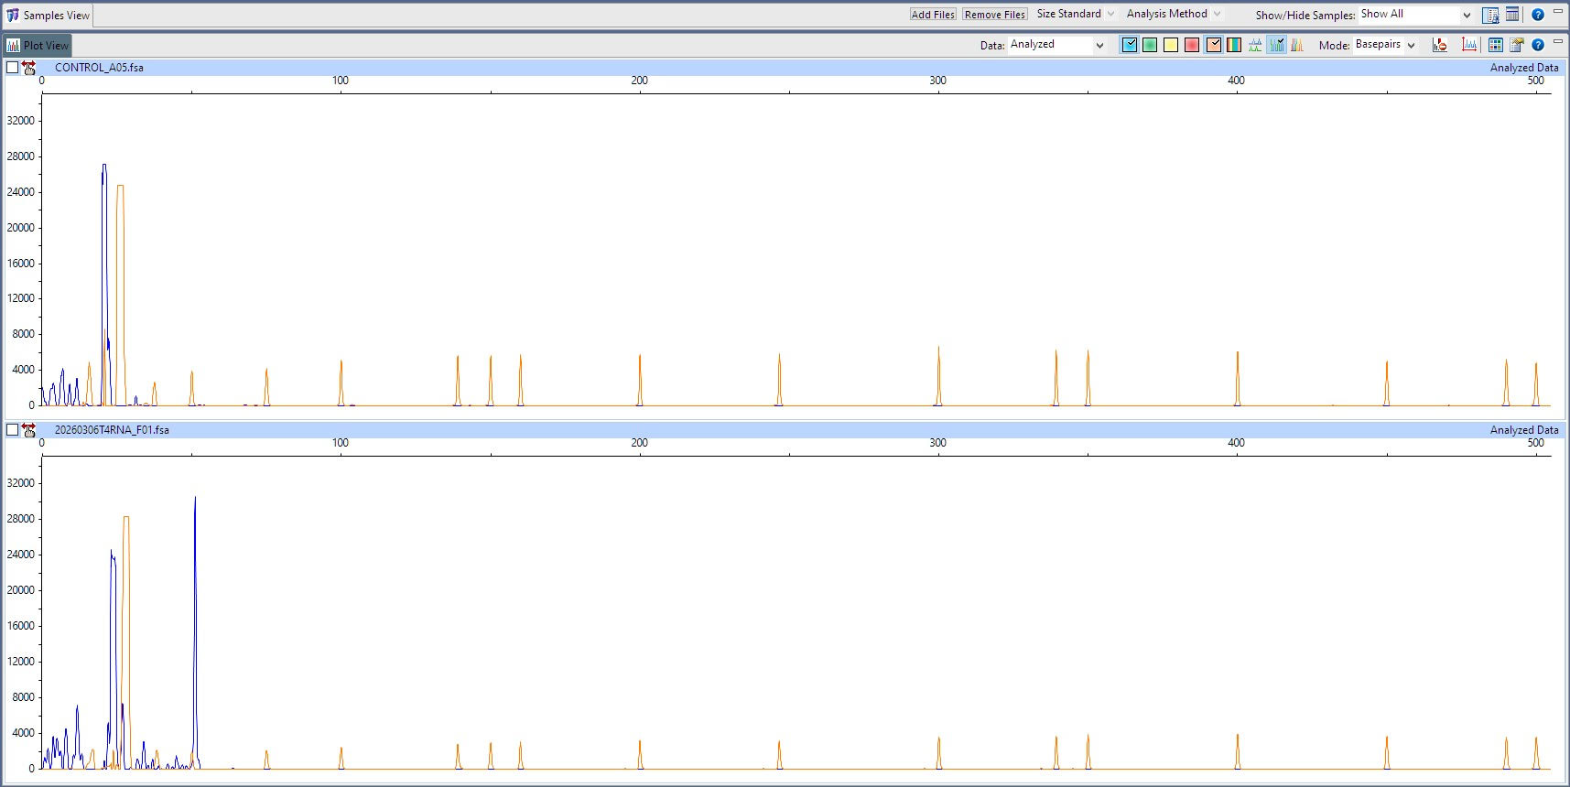Open the Show/Hide Samples combo box

coord(1415,15)
